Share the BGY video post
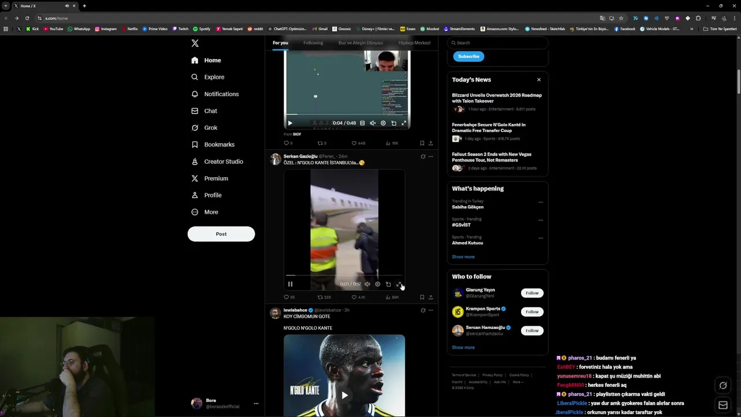 click(431, 143)
